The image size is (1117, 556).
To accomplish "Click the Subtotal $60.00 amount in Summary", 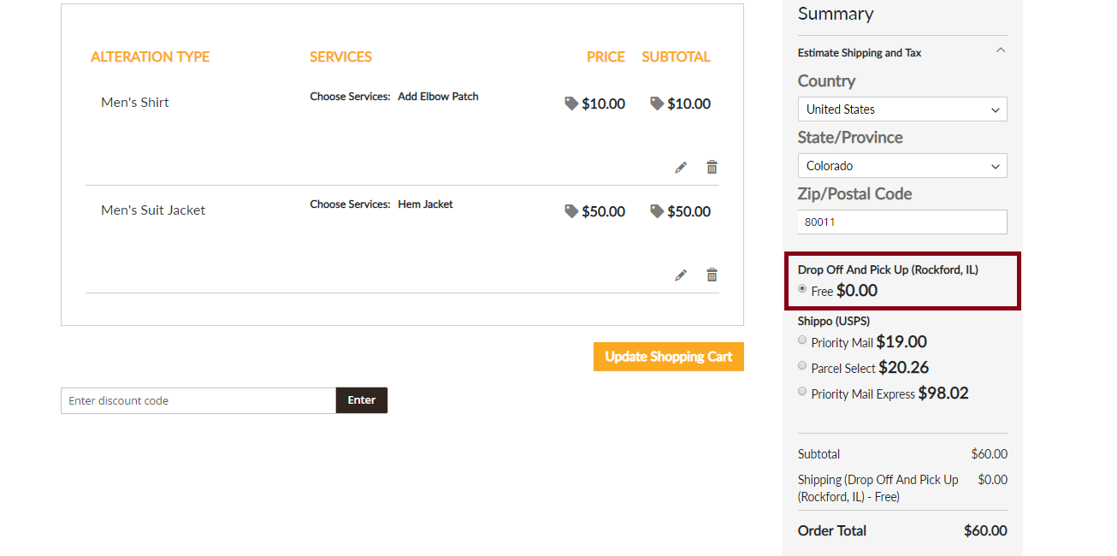I will 989,454.
